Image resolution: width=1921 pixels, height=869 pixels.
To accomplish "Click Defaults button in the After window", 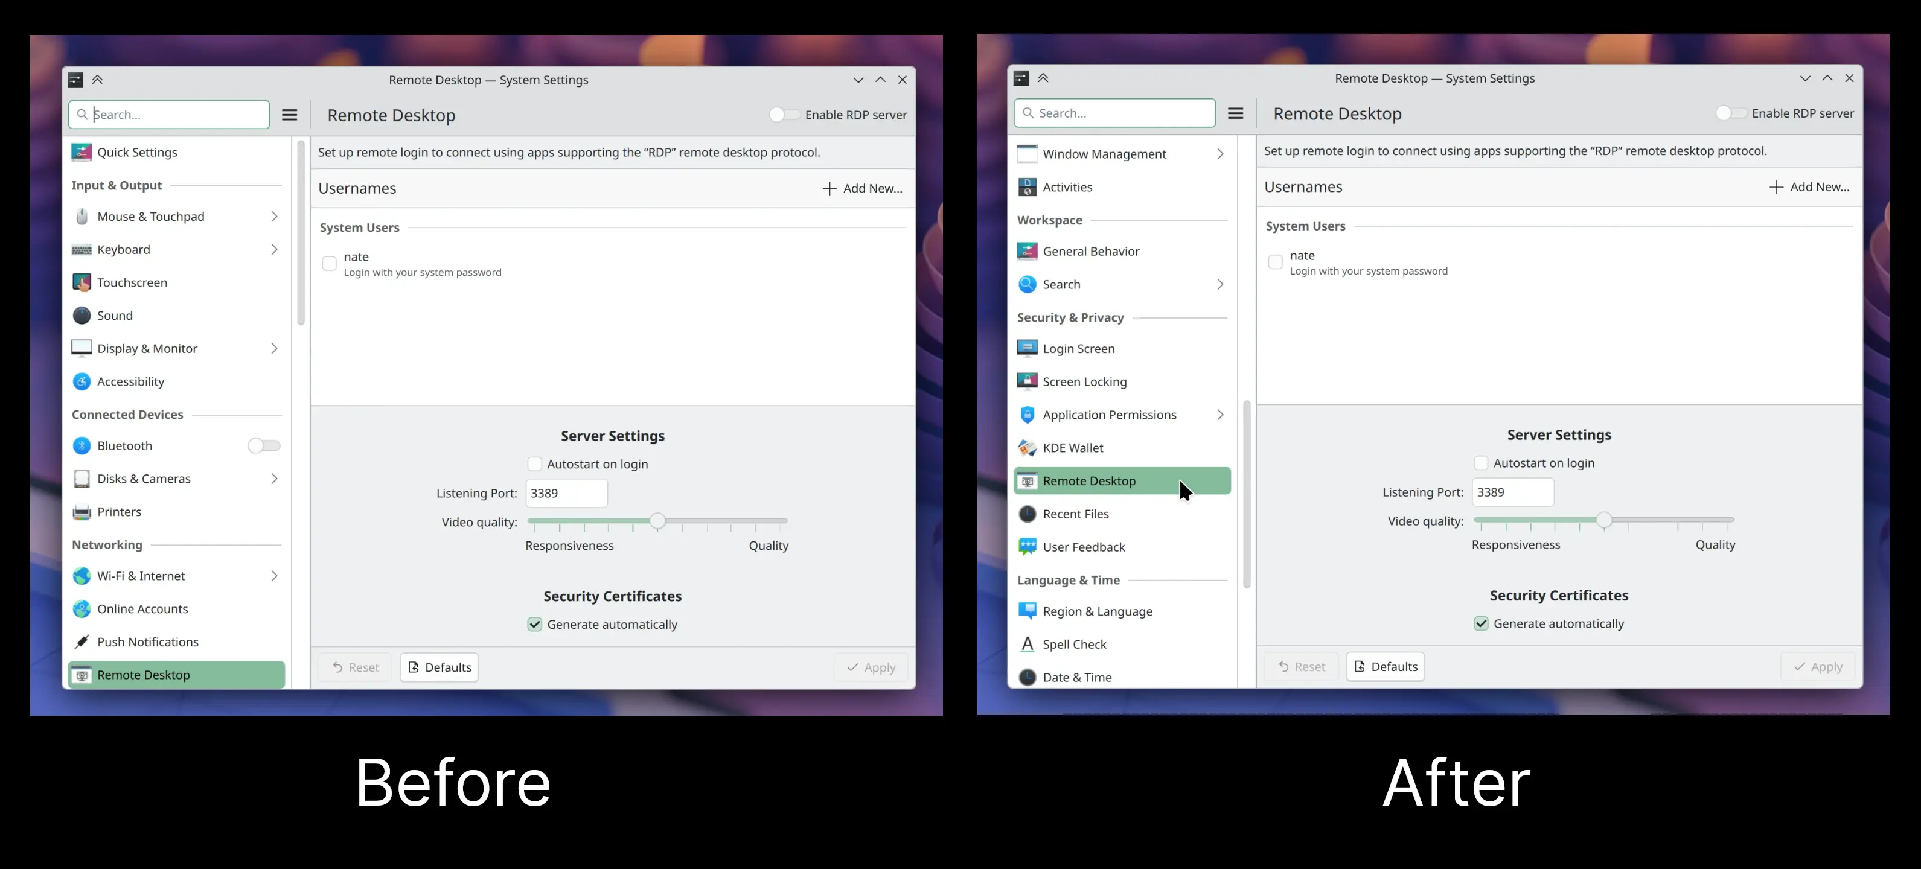I will (x=1386, y=666).
